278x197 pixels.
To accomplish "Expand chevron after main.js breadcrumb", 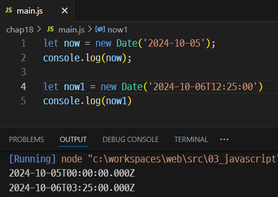I will tap(90, 29).
